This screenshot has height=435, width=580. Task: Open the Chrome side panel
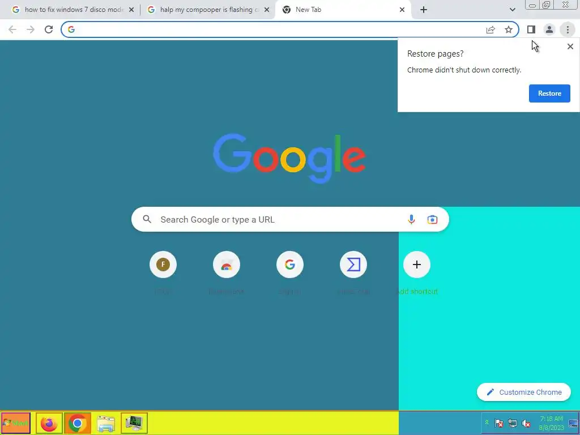click(x=531, y=29)
